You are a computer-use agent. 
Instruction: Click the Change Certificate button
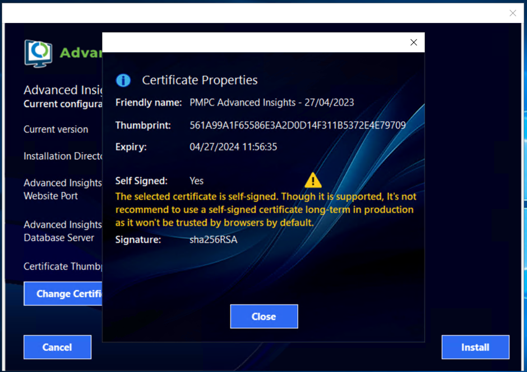tap(63, 294)
